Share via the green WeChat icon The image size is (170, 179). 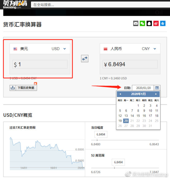click(x=142, y=23)
